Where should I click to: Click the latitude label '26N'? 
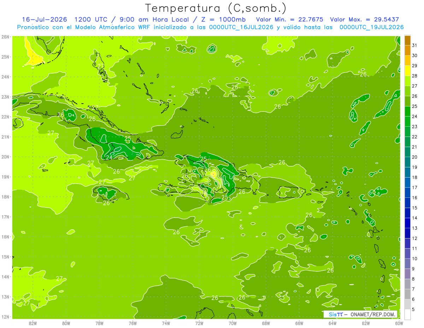click(x=5, y=37)
